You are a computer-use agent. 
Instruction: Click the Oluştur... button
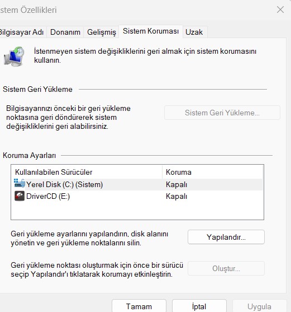(x=226, y=268)
